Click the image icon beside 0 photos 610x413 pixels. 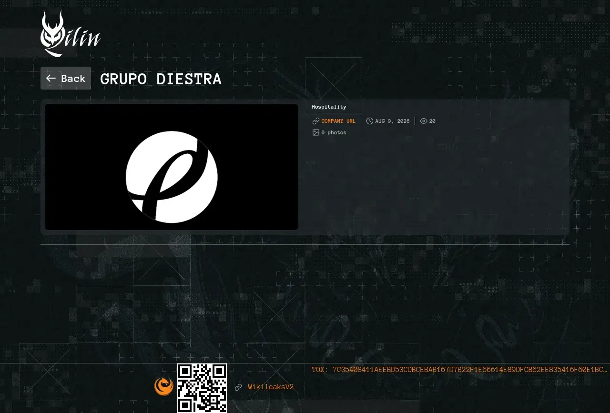[x=316, y=132]
